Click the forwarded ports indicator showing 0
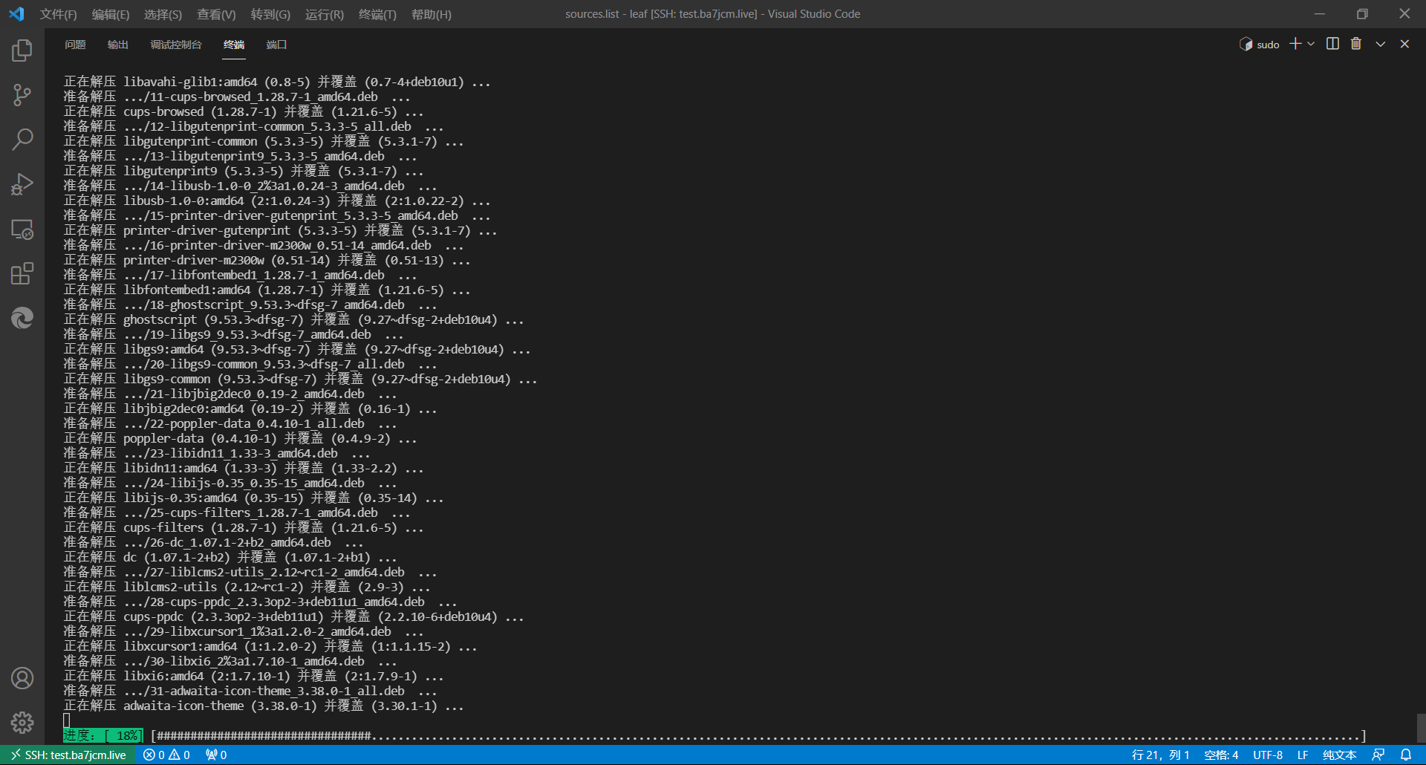The width and height of the screenshot is (1426, 765). (216, 755)
